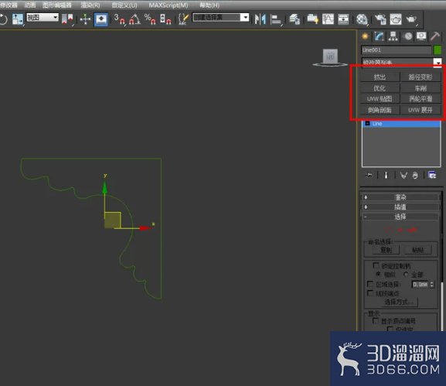Screen dimensions: 446x386
Task: Open the Schematic View icon
Action: click(343, 19)
